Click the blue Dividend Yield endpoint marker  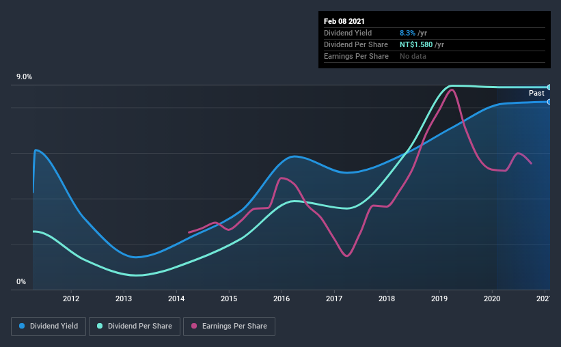[x=549, y=102]
